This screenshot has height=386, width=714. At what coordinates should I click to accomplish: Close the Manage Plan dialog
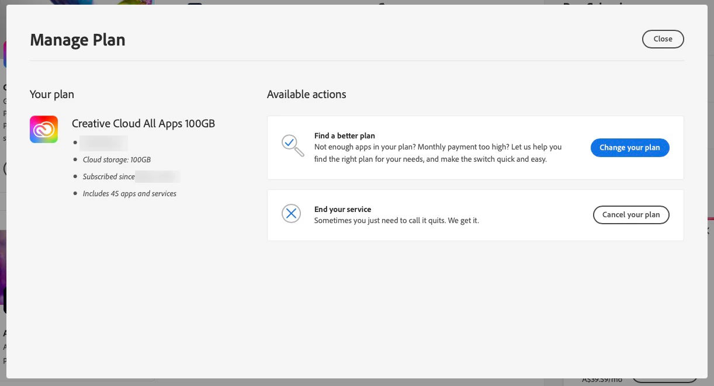click(x=663, y=39)
